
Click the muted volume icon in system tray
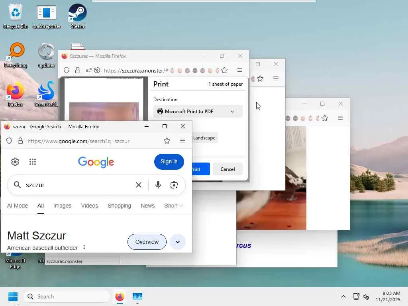coord(366,296)
